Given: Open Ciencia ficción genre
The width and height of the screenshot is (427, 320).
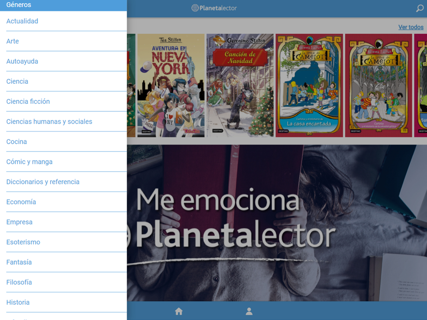Looking at the screenshot, I should pos(64,102).
